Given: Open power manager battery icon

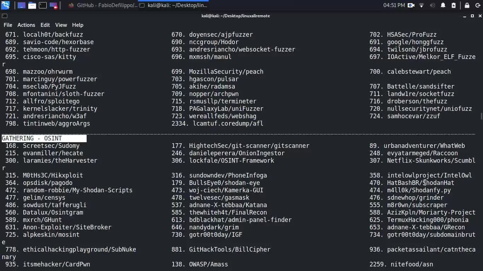Looking at the screenshot, I should (x=454, y=5).
